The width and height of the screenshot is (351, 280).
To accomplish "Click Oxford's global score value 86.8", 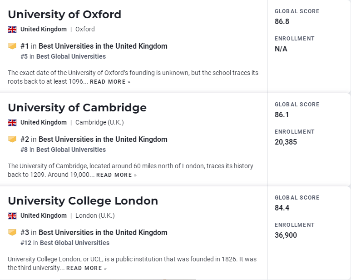I will [x=282, y=21].
